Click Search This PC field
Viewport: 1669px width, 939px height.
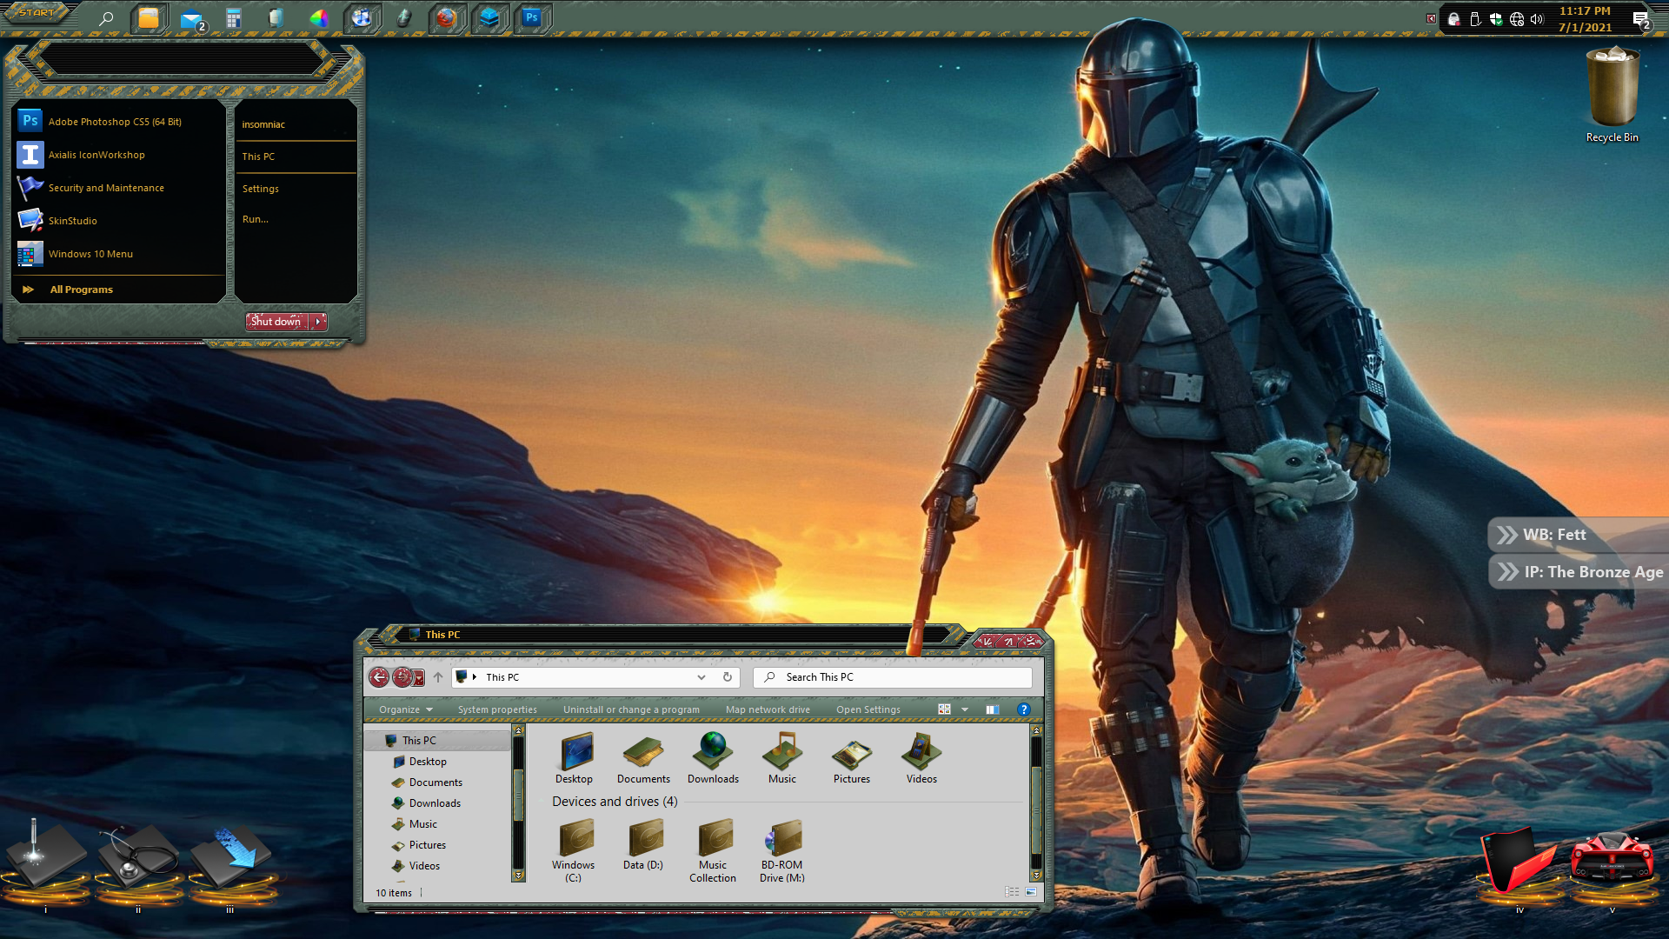click(x=893, y=677)
